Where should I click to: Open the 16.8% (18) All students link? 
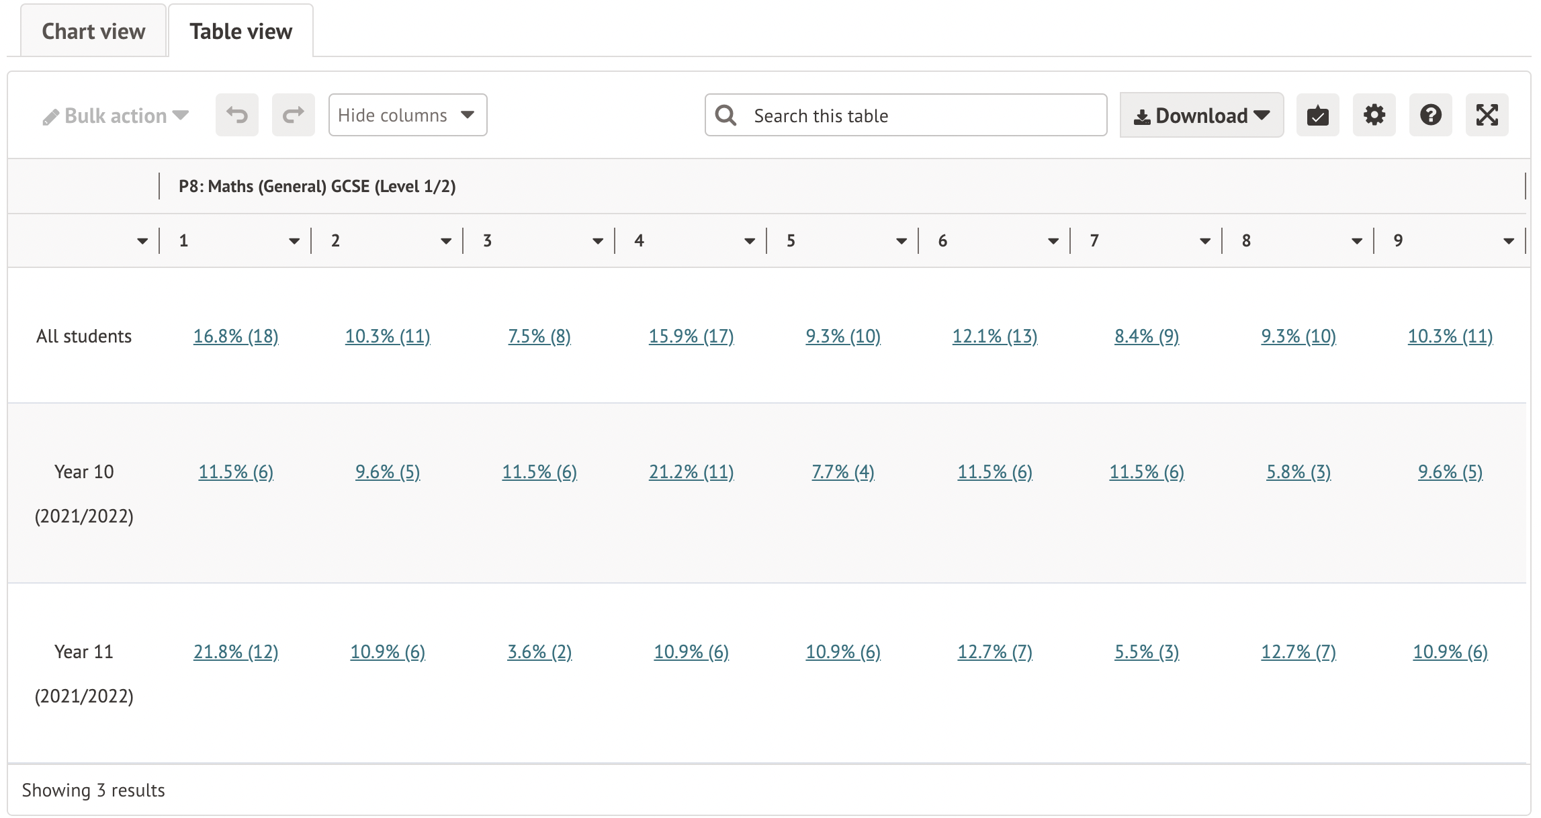pyautogui.click(x=236, y=336)
